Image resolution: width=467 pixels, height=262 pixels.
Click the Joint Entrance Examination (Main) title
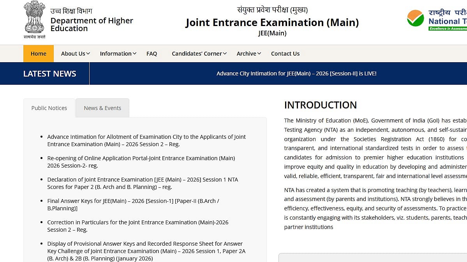pos(272,23)
